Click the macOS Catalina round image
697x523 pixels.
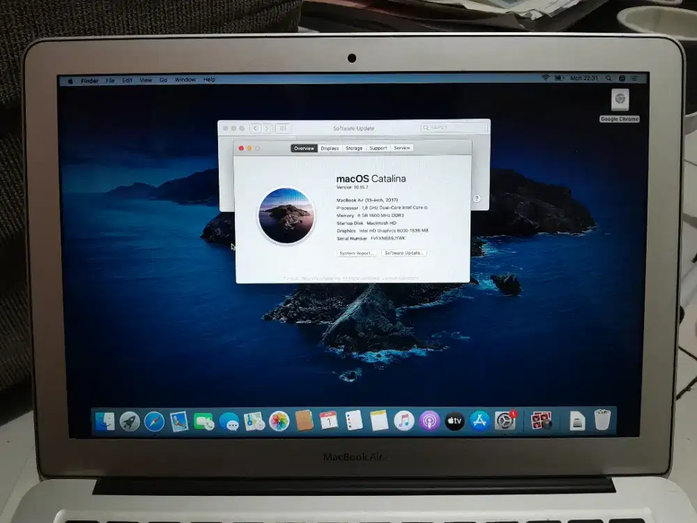[x=286, y=215]
